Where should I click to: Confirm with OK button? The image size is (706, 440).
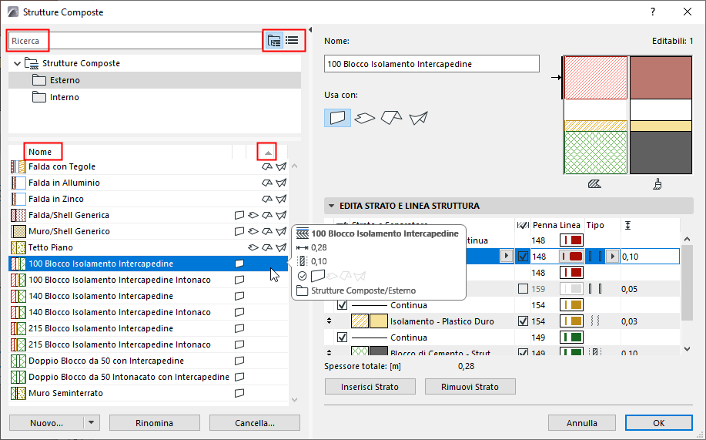click(659, 423)
